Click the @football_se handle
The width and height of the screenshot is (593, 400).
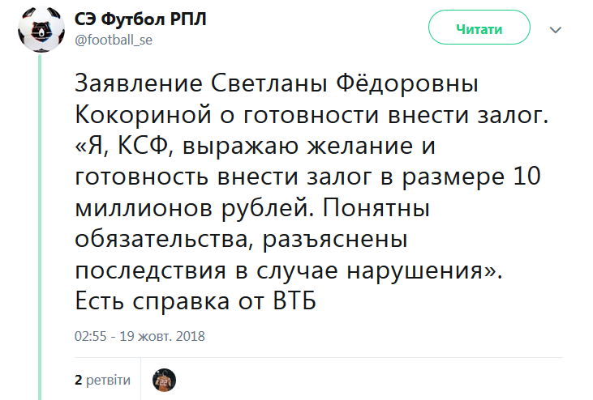pos(114,40)
